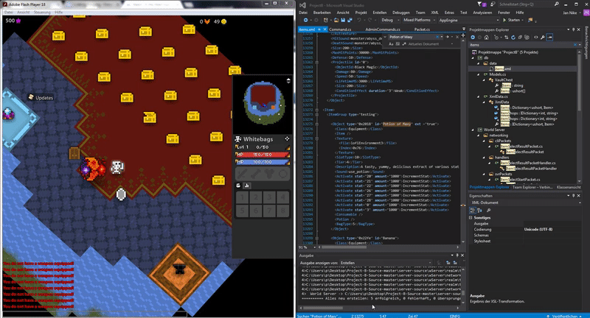This screenshot has width=590, height=318.
Task: Click Collapse All icon in Solution Explorer toolbar
Action: click(x=520, y=37)
